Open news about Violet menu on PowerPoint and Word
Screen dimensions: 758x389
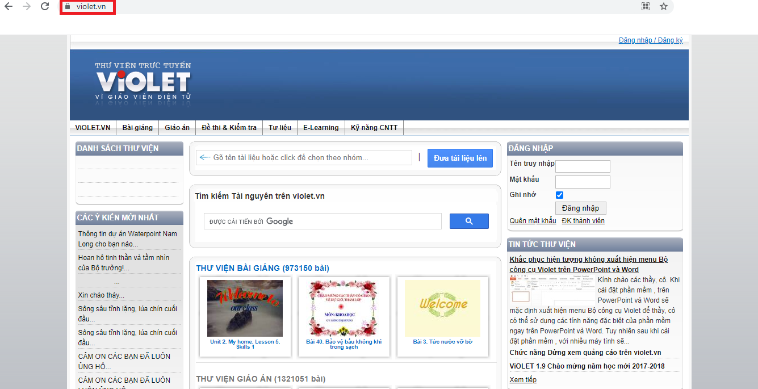[x=589, y=265]
